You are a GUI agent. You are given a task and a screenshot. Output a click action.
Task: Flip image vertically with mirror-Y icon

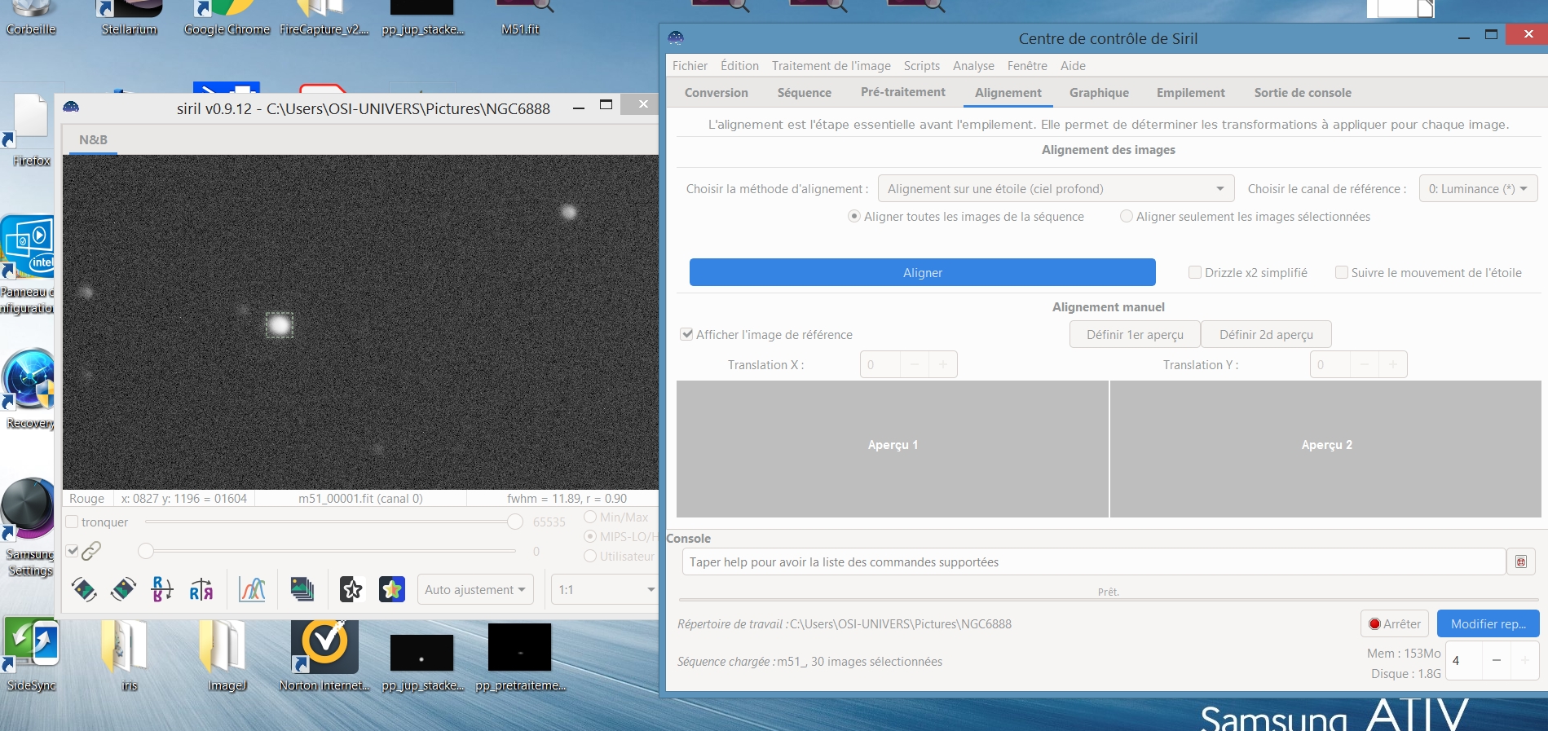point(162,589)
